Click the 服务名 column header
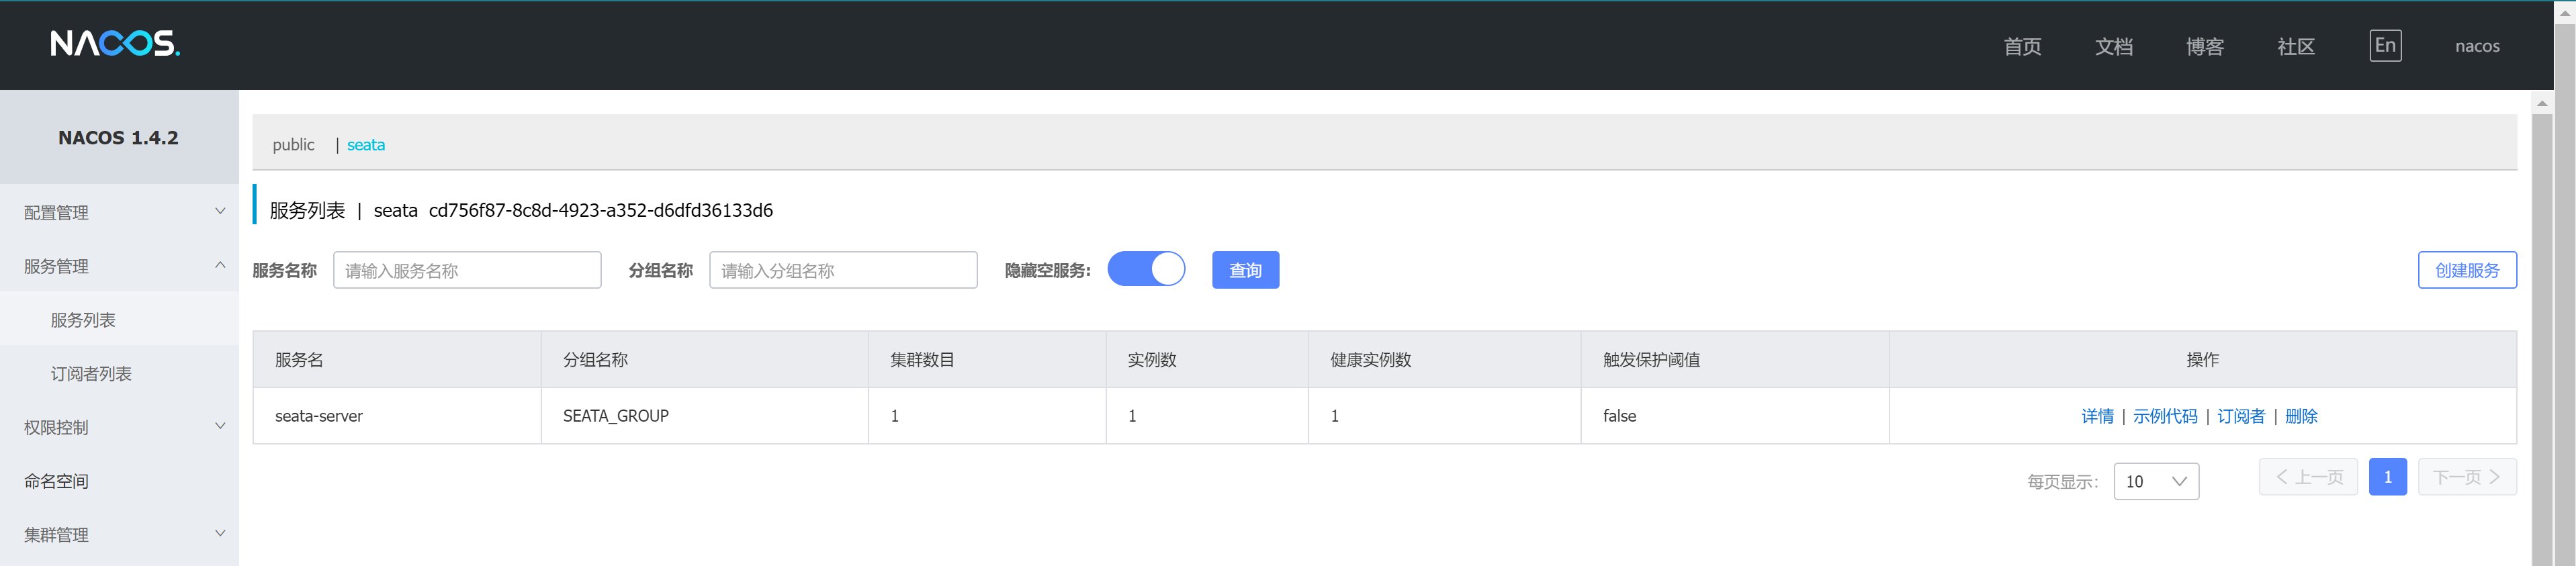This screenshot has height=566, width=2576. point(397,360)
